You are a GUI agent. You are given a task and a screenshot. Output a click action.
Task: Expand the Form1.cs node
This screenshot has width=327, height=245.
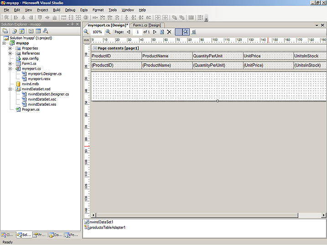pyautogui.click(x=10, y=63)
